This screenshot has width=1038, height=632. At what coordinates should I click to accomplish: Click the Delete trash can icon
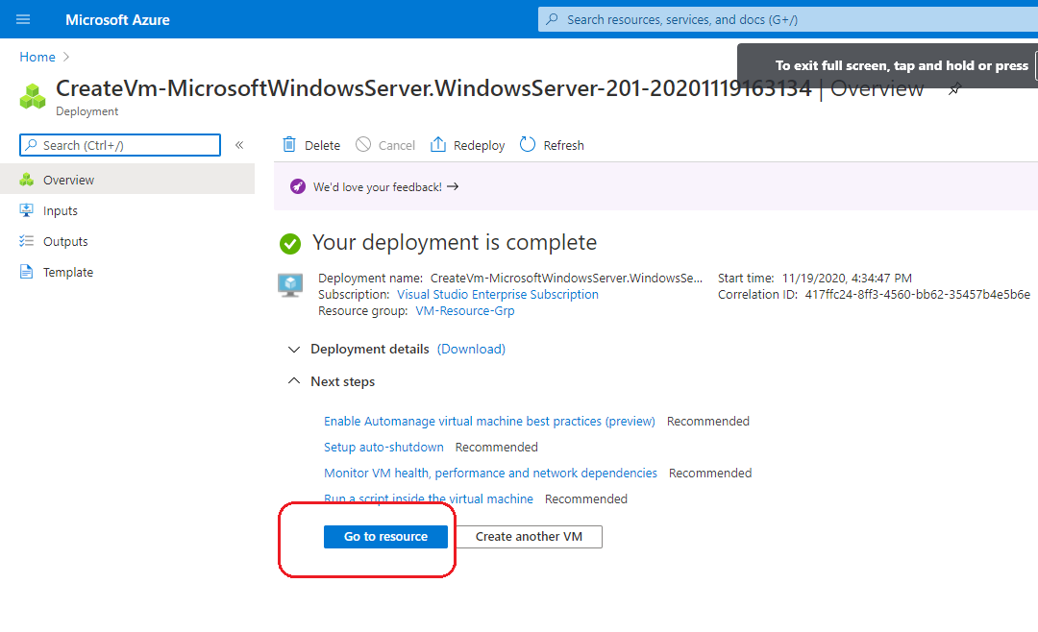tap(289, 144)
